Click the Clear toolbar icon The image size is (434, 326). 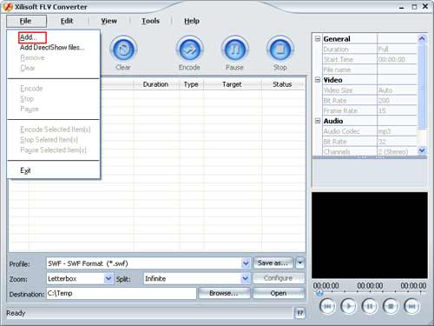pyautogui.click(x=123, y=50)
